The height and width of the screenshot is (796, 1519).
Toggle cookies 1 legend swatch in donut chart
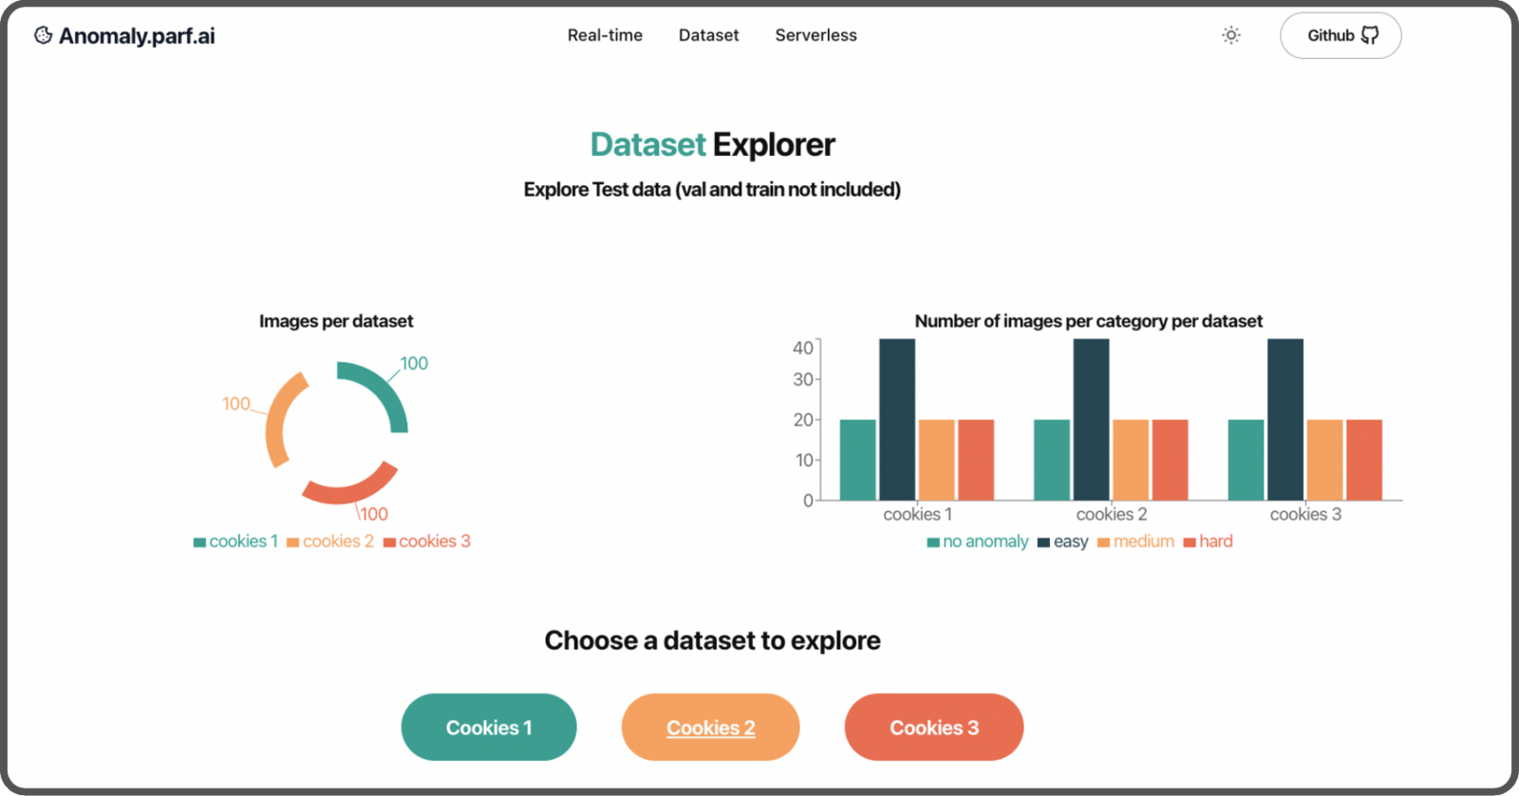(x=199, y=542)
